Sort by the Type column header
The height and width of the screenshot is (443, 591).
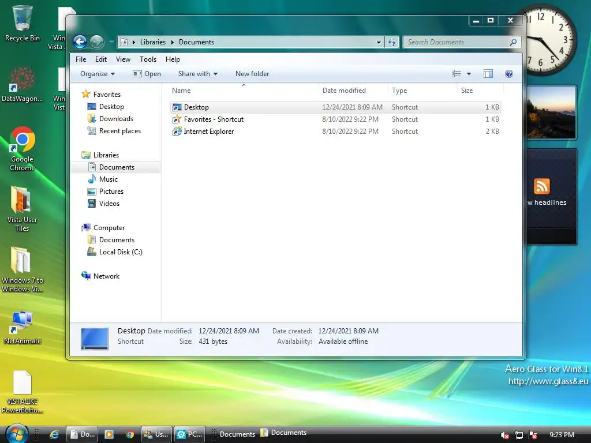(x=422, y=91)
